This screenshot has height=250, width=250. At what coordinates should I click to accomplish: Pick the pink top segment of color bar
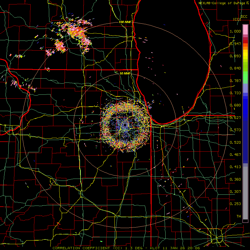(245, 30)
